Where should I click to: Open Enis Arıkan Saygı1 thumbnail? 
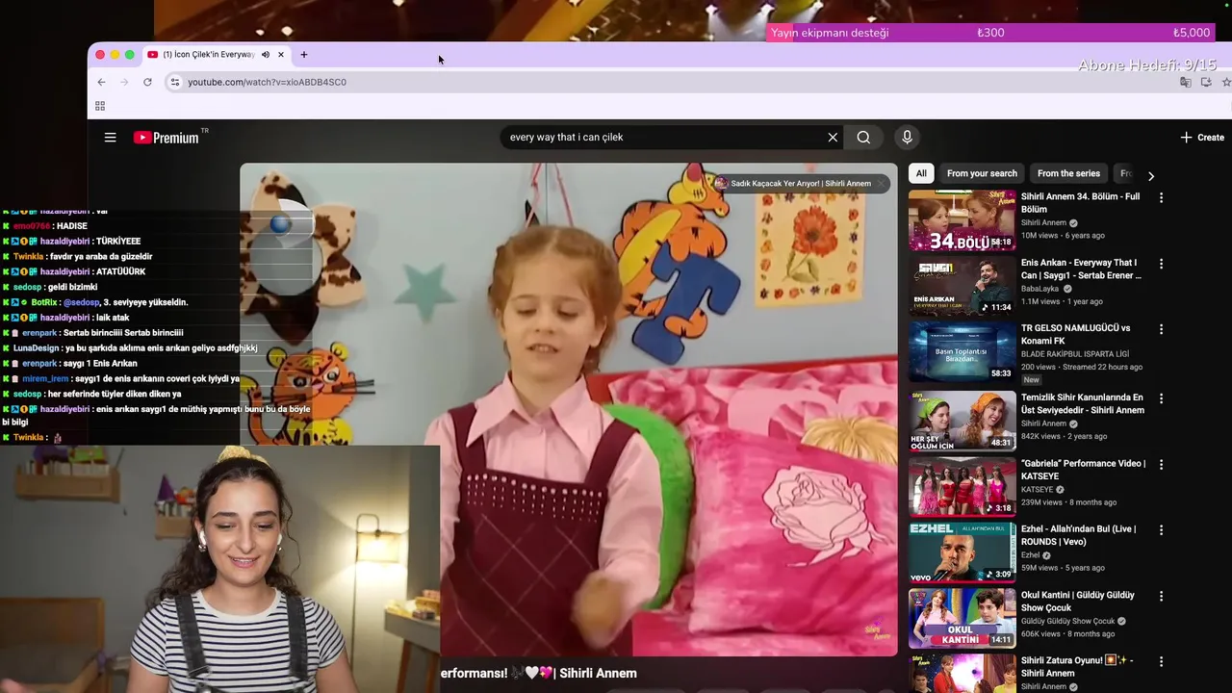click(x=962, y=286)
